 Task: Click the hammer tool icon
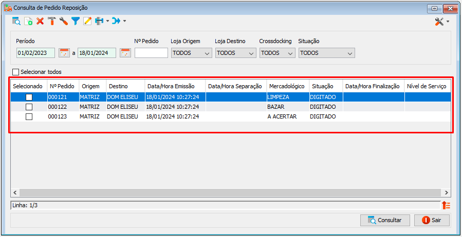pyautogui.click(x=52, y=21)
